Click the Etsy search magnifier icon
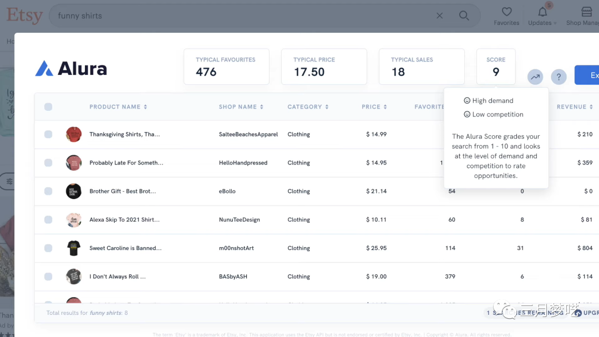 click(464, 16)
